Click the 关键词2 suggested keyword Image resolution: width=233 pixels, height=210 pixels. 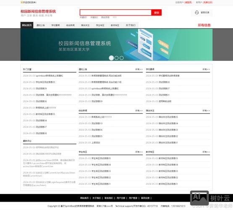(x=94, y=17)
